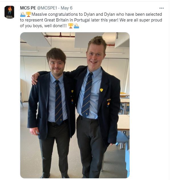Open the tweet's three-dot more options menu
Viewport: 170px width, 180px height.
(161, 8)
